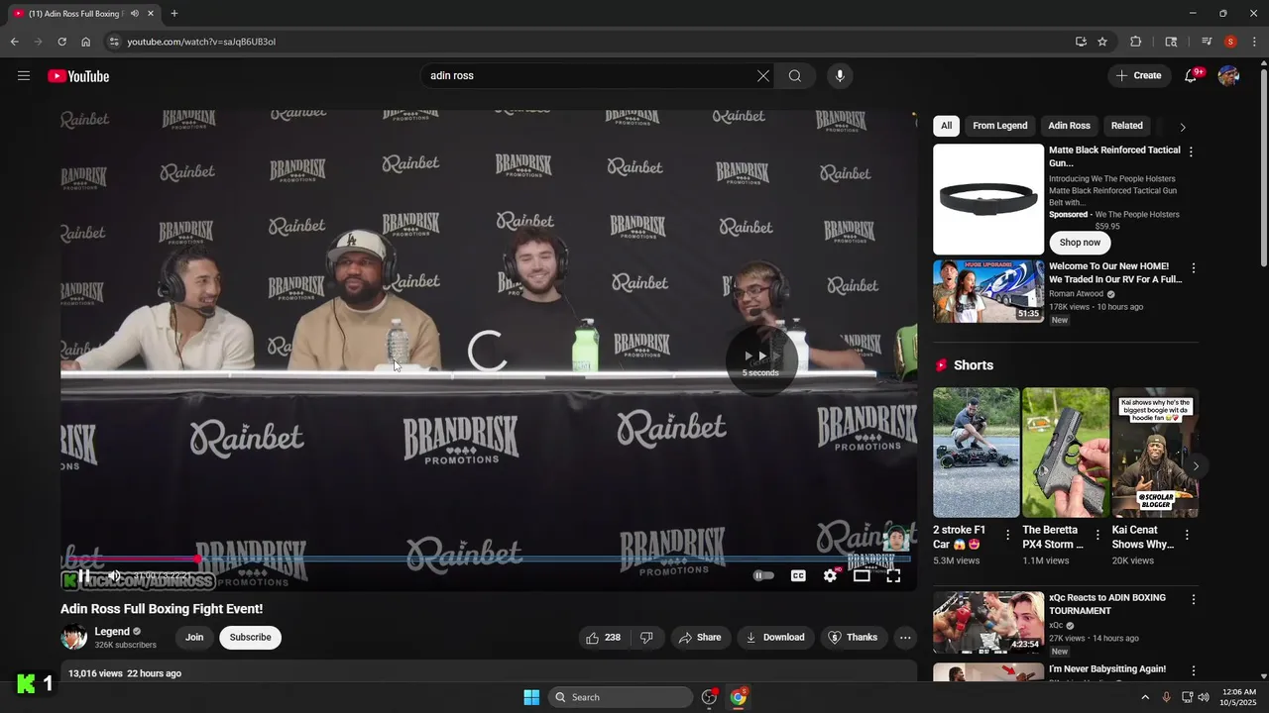Enter full screen mode

(x=893, y=575)
